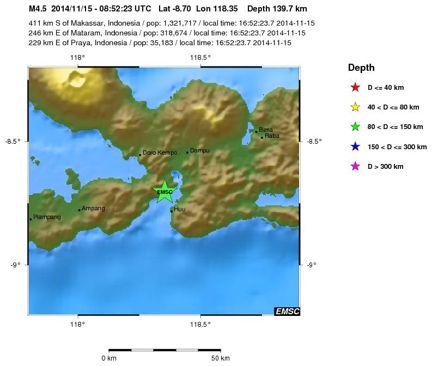Click the '150 < D <= 300 km' legend text
The height and width of the screenshot is (366, 432).
[x=397, y=147]
